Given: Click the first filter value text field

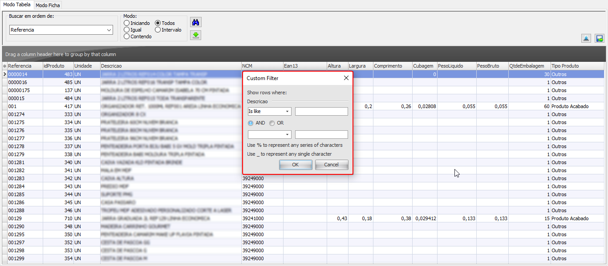Looking at the screenshot, I should 321,112.
